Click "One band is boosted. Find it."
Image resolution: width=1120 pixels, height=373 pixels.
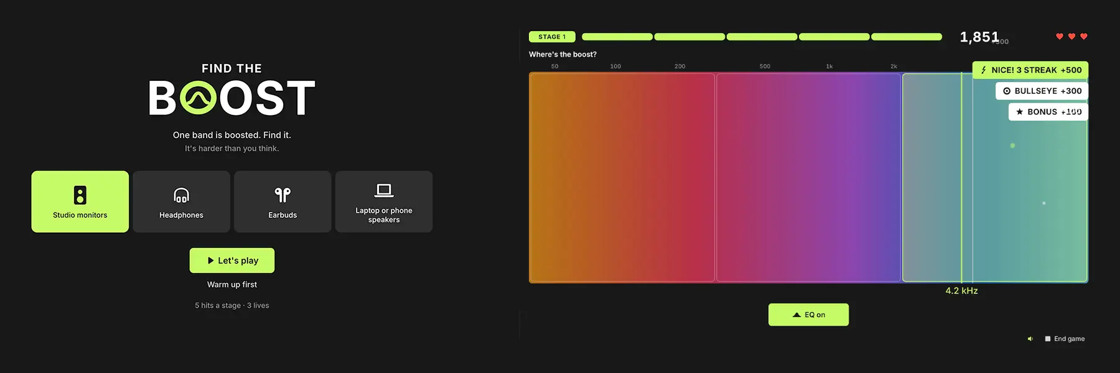232,135
